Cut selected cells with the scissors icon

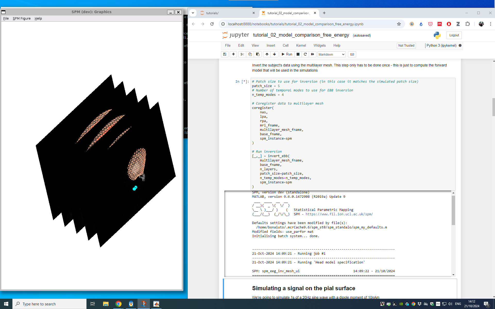(x=242, y=54)
